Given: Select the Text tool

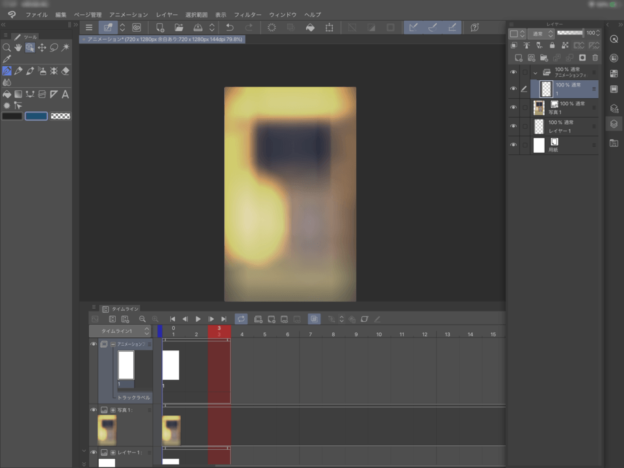Looking at the screenshot, I should (x=65, y=94).
